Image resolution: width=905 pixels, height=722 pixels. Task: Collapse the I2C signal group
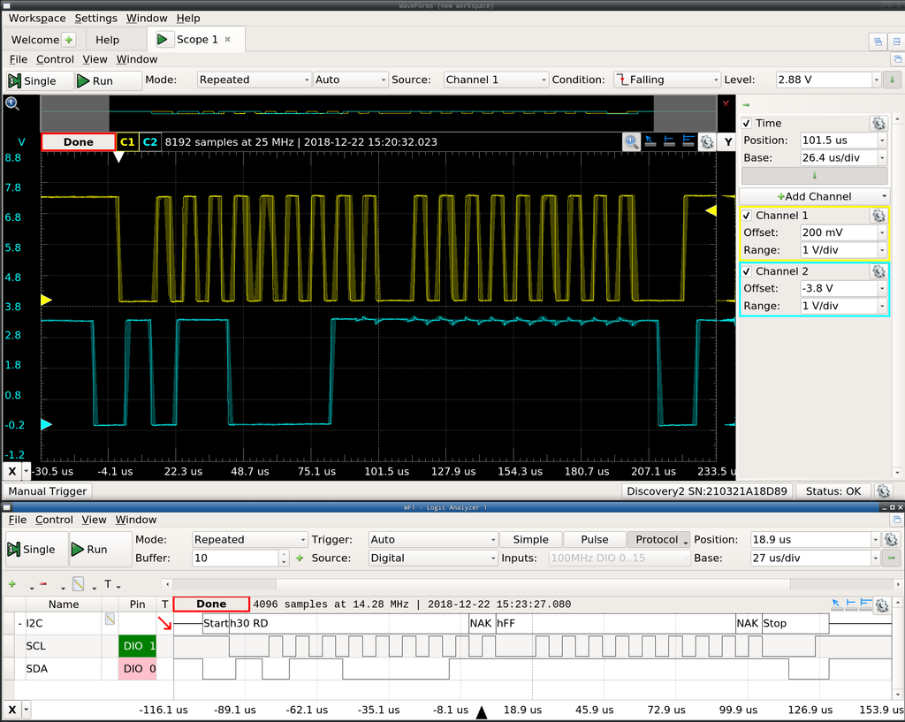19,623
